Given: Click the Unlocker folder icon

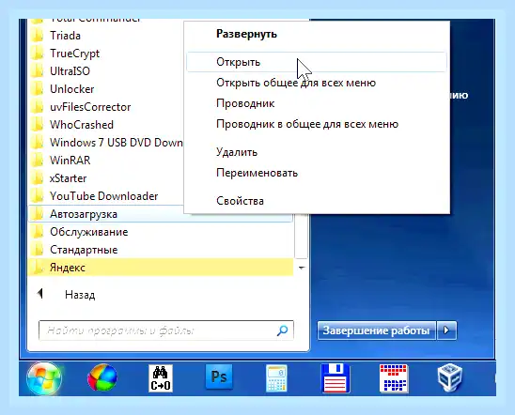Looking at the screenshot, I should click(37, 89).
